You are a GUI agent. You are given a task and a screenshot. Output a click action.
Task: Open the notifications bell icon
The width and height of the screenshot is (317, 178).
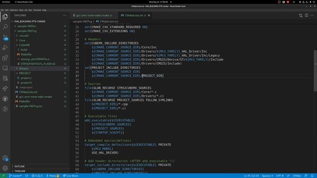click(312, 176)
